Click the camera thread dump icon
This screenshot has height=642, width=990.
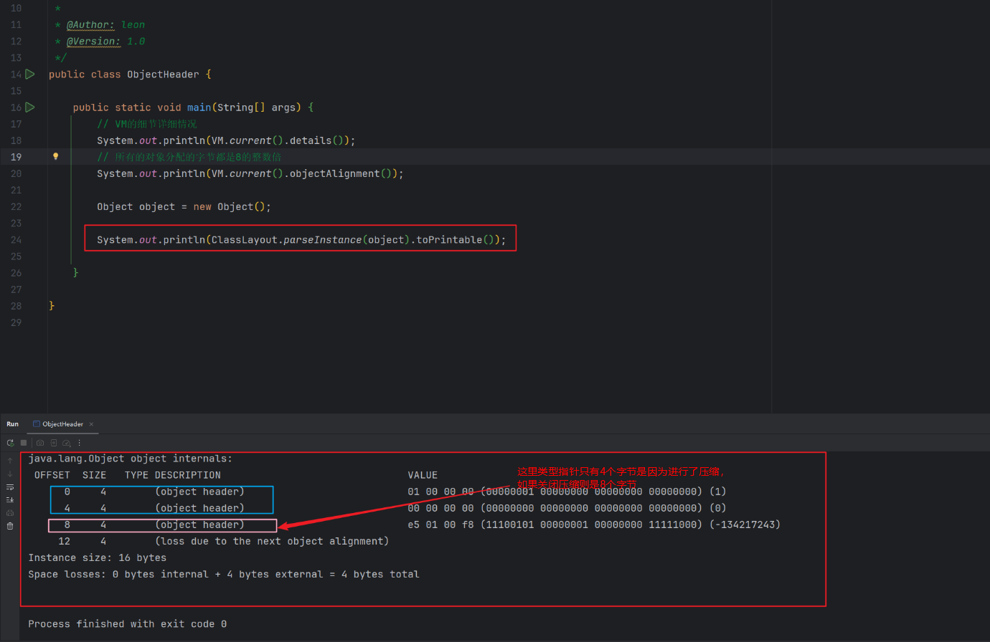click(x=40, y=443)
